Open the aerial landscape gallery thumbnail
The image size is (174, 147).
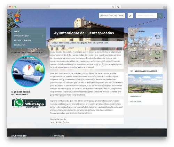[x=145, y=83]
